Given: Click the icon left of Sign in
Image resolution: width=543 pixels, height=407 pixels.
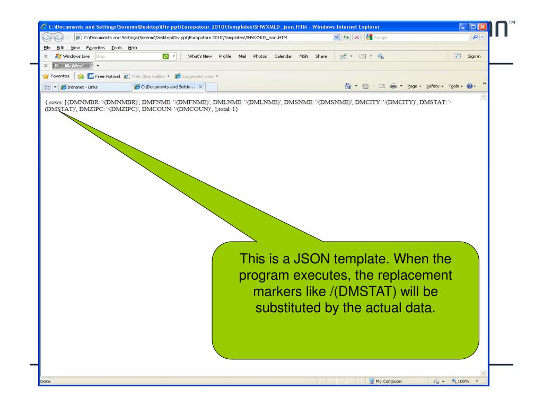Looking at the screenshot, I should [458, 56].
